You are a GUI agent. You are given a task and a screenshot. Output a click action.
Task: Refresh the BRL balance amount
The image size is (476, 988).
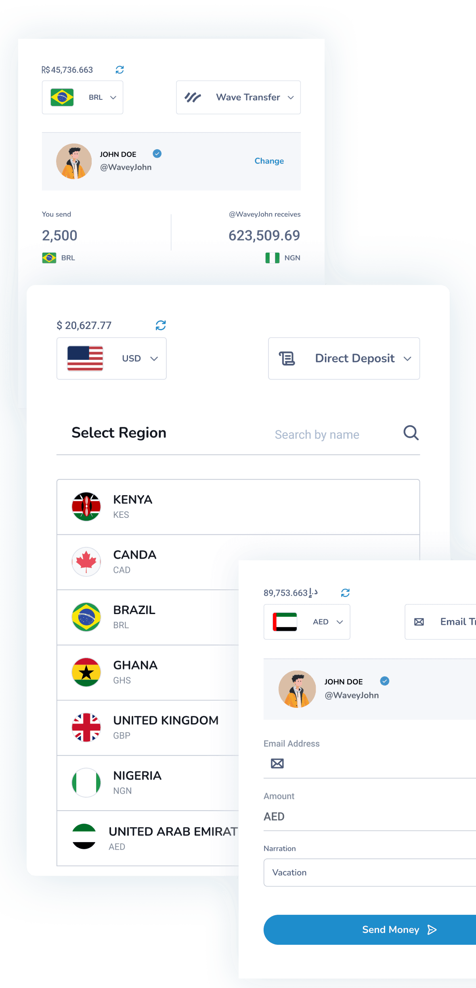[x=120, y=70]
